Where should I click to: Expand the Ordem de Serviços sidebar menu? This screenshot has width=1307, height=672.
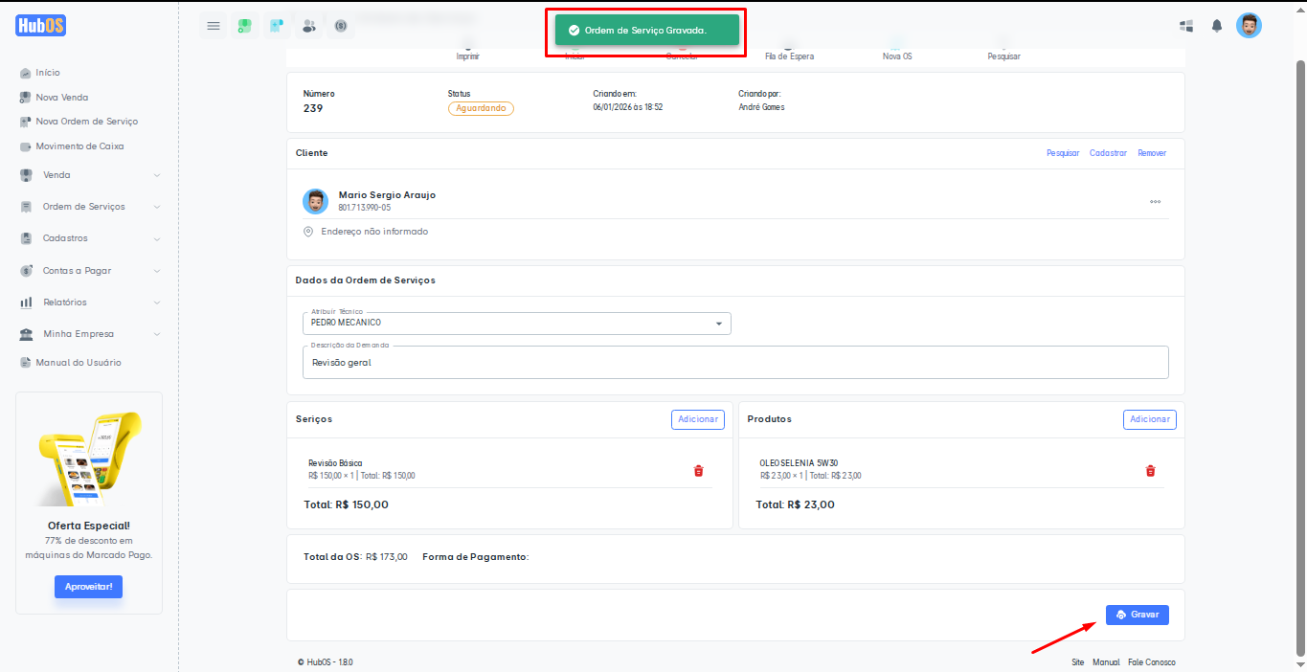(89, 207)
